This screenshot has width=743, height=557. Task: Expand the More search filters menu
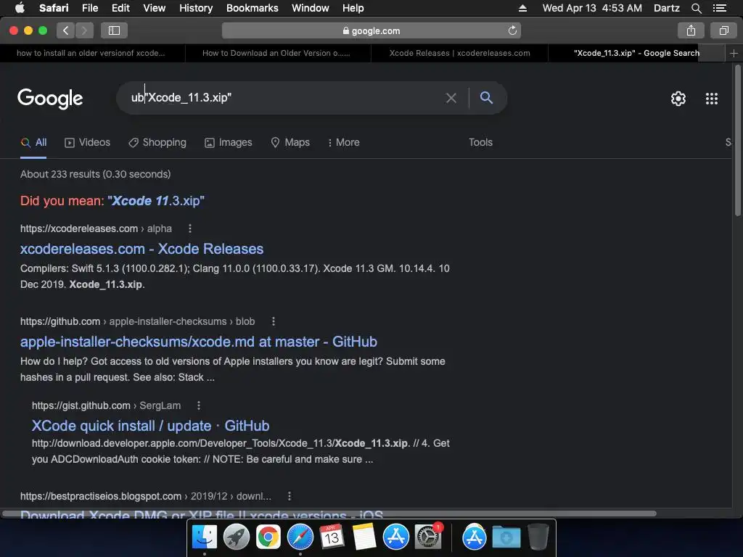coord(343,143)
